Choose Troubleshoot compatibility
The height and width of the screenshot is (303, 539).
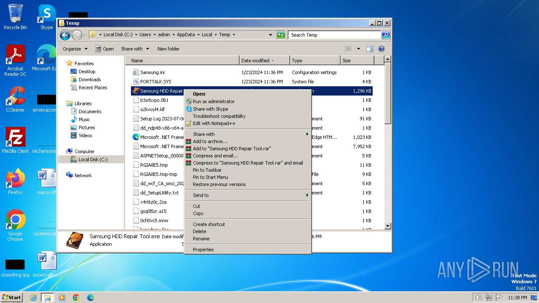(248, 116)
